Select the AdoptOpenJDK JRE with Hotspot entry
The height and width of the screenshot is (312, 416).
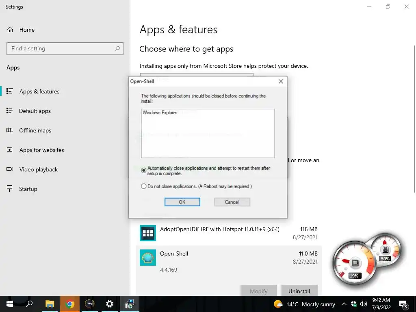[229, 233]
